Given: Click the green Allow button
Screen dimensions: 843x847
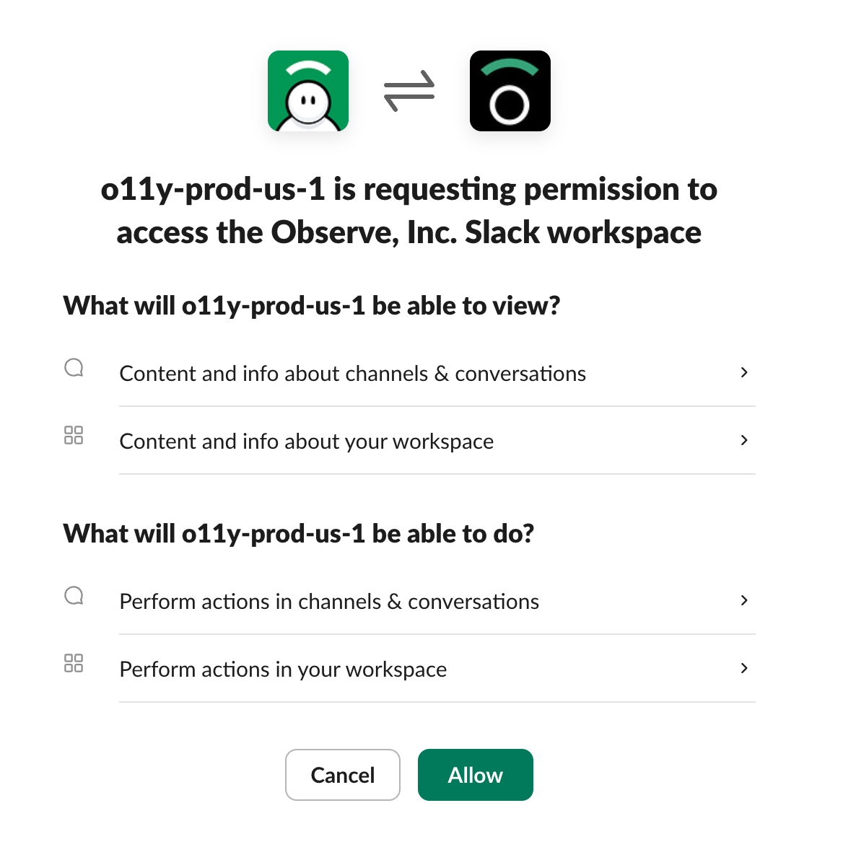Looking at the screenshot, I should [475, 775].
